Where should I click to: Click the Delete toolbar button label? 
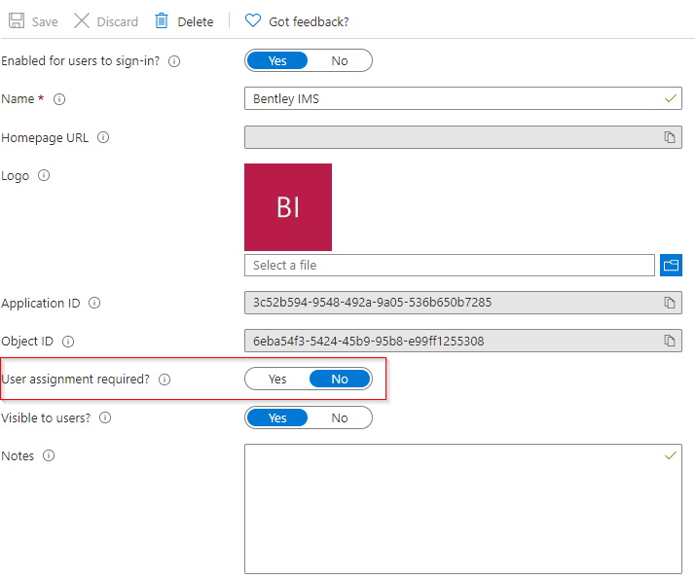195,21
